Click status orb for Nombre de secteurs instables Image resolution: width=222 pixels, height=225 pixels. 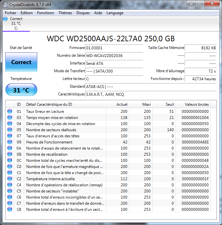[10, 191]
